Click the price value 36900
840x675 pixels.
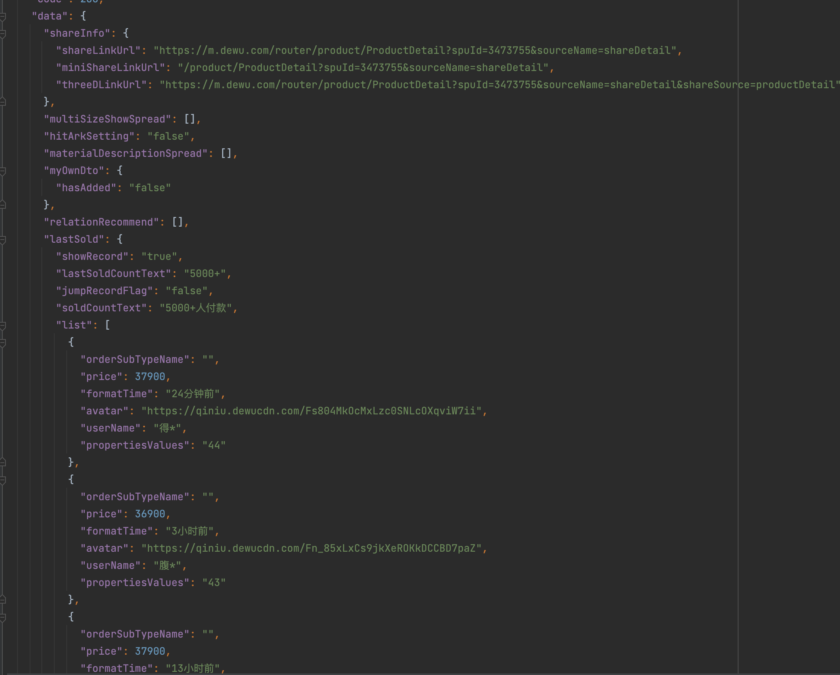point(150,514)
